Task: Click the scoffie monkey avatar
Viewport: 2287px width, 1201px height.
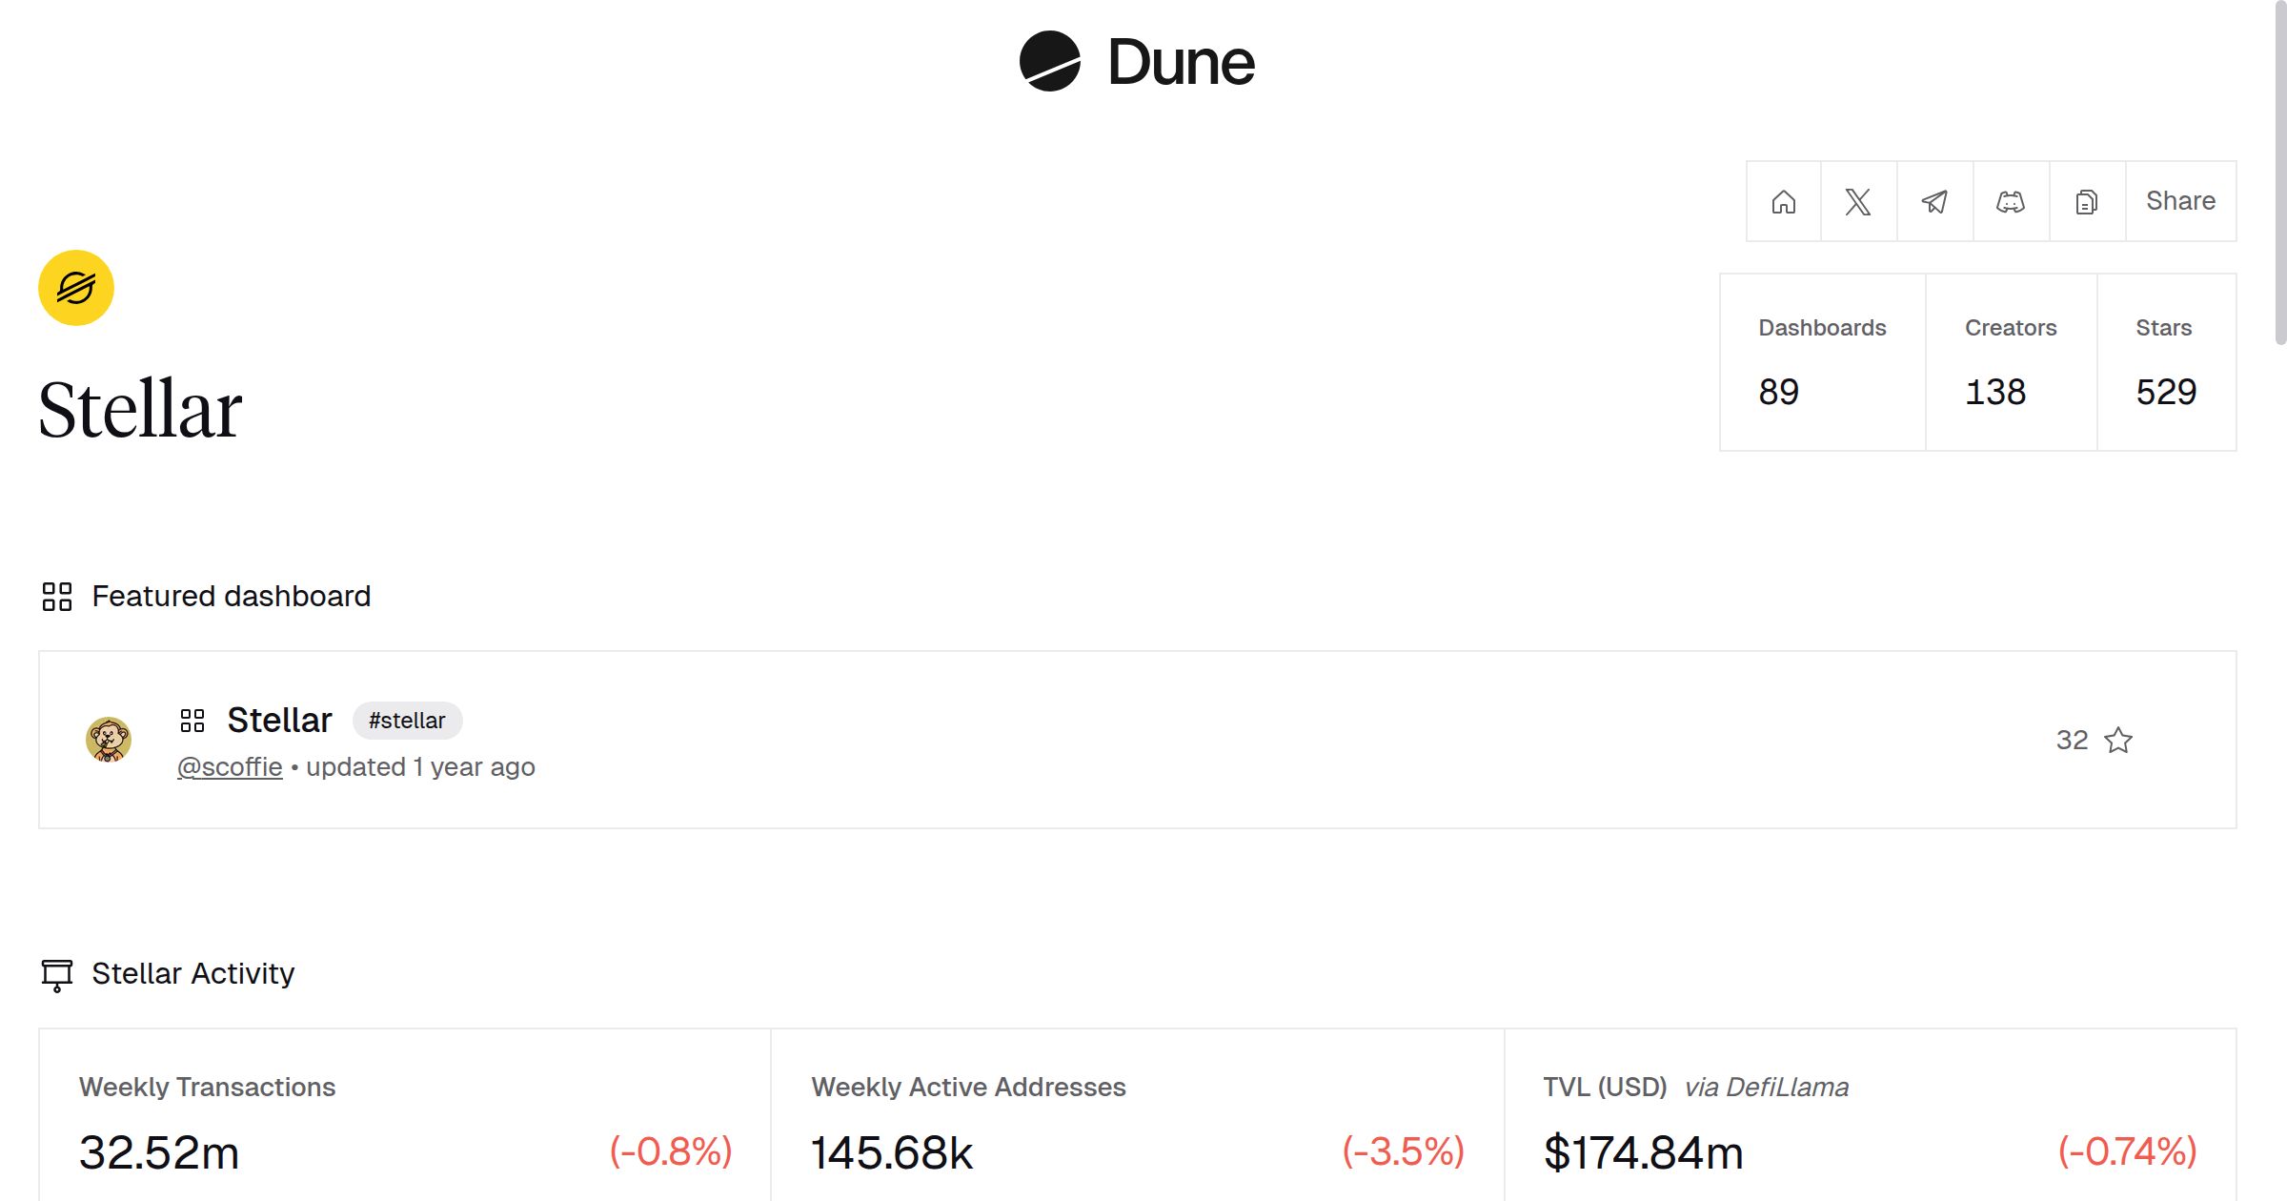Action: tap(109, 740)
